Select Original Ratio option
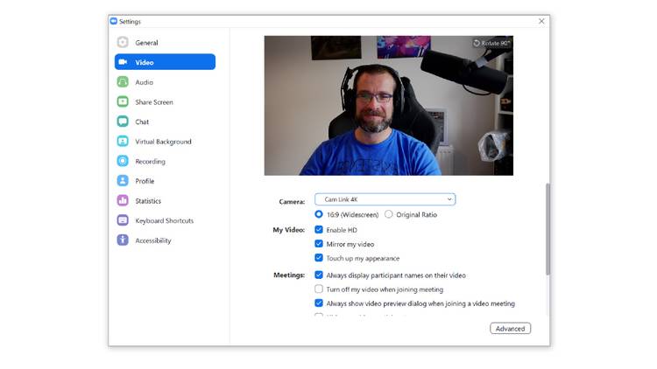 click(389, 214)
